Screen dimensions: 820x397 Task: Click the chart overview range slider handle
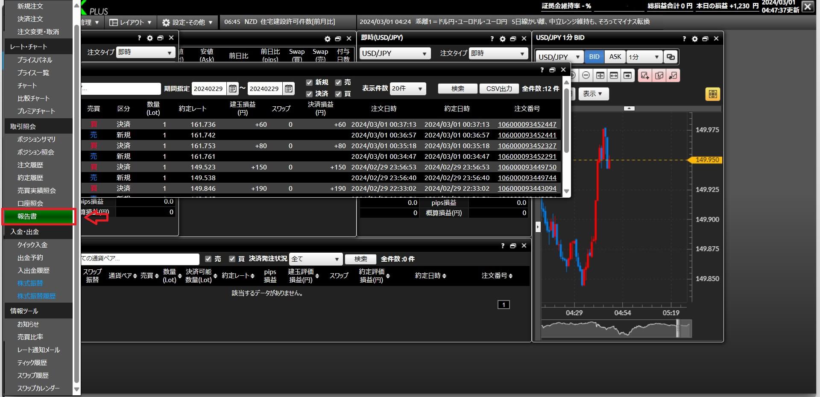pyautogui.click(x=678, y=329)
